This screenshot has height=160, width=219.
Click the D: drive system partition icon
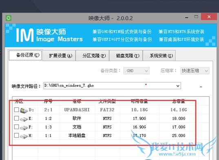[24, 110]
